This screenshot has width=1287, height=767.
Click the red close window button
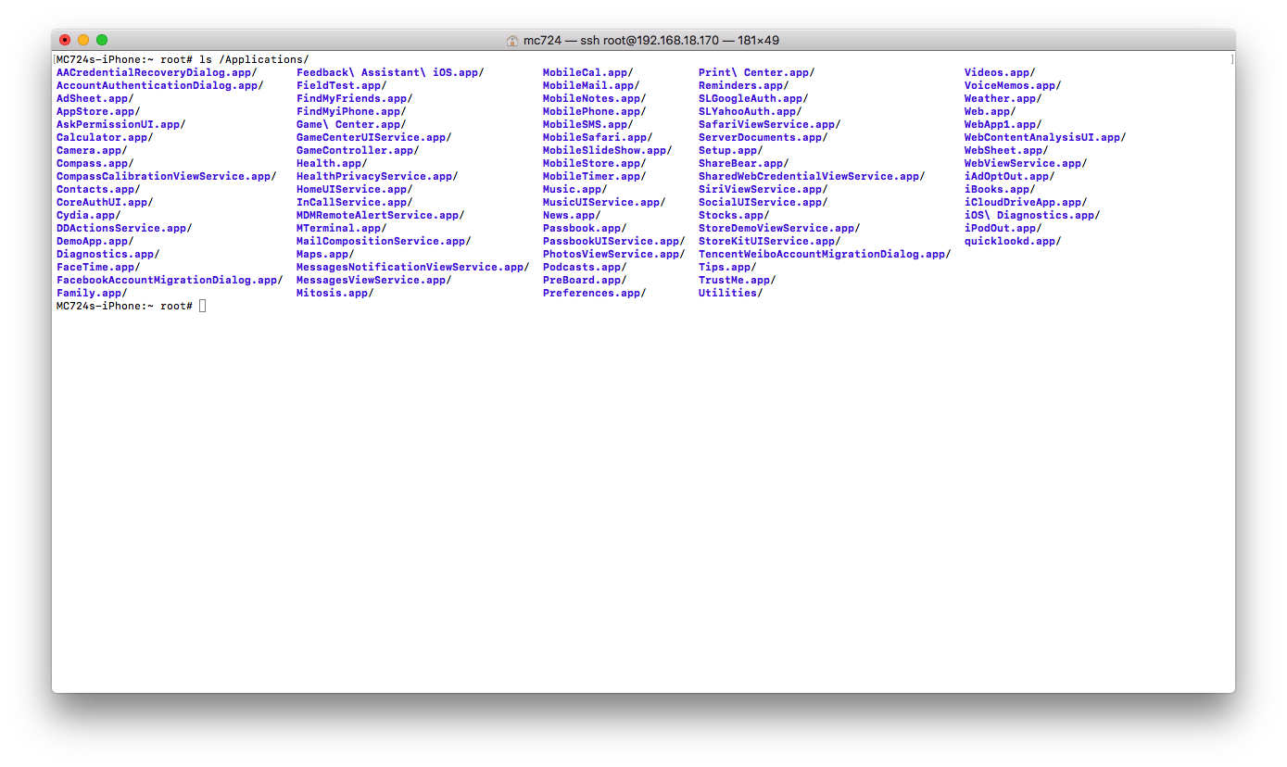coord(65,40)
